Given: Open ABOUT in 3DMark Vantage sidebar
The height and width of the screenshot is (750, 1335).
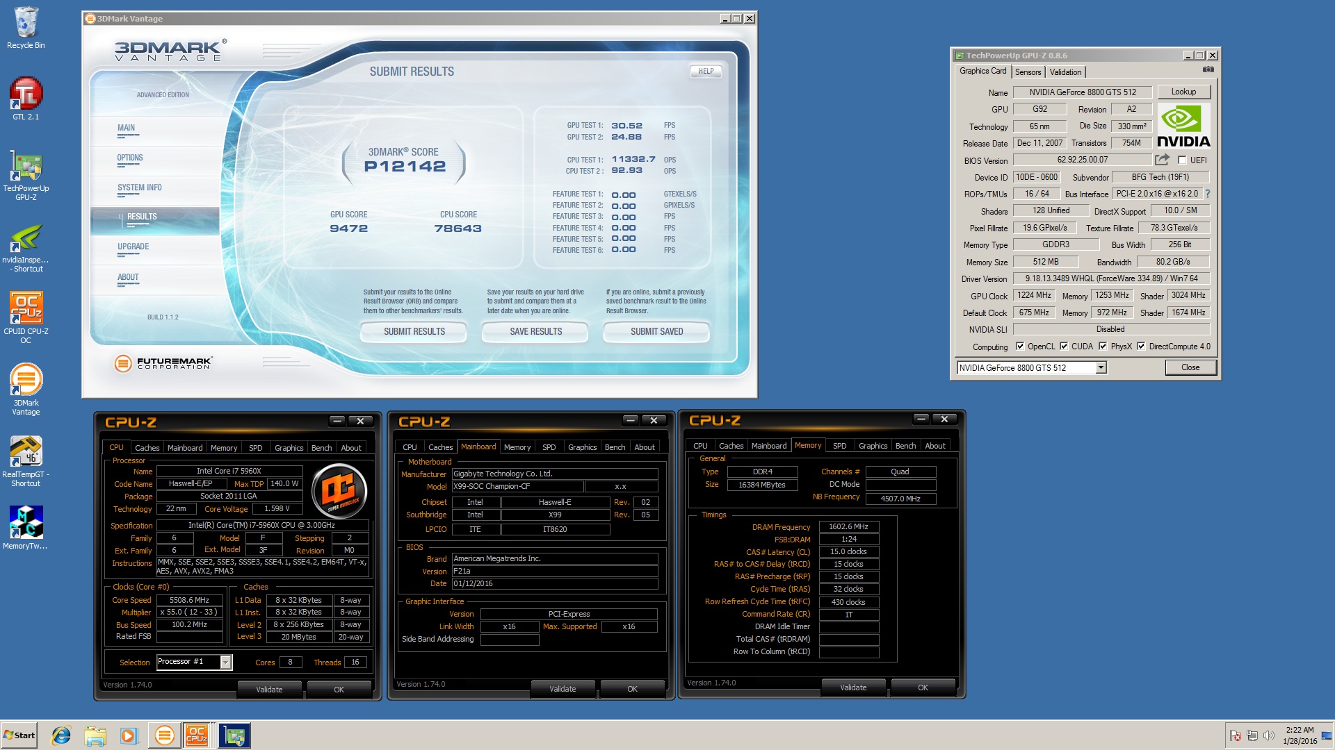Looking at the screenshot, I should click(x=128, y=278).
